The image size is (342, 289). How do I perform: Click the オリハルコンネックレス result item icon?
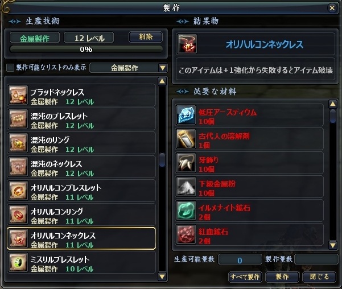point(187,44)
